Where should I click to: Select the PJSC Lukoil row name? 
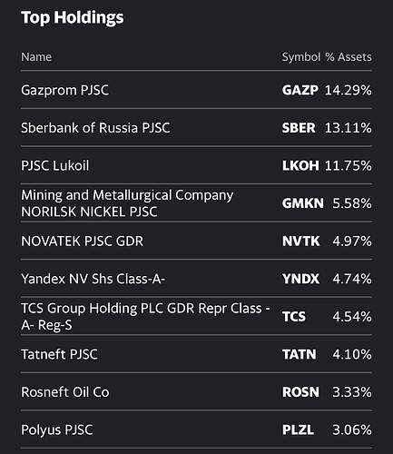(55, 165)
